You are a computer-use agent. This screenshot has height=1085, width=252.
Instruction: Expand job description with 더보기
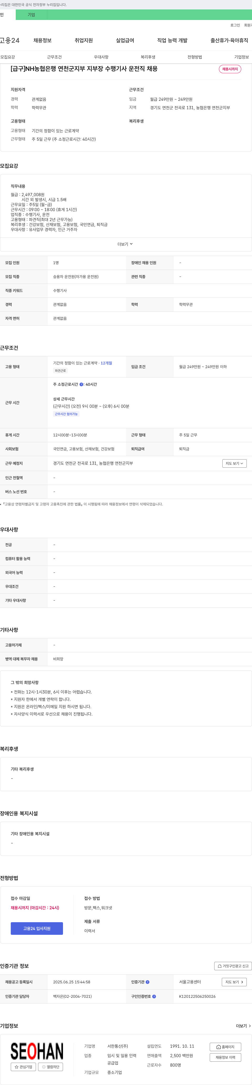point(125,244)
